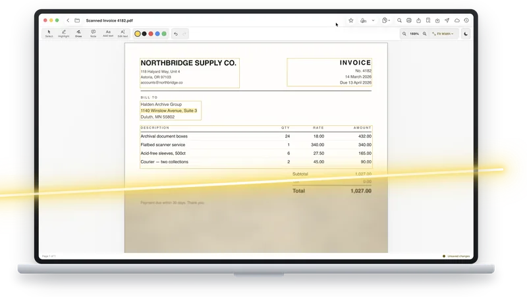527x297 pixels.
Task: Click the file title Scanned Invoice 4182.pdf
Action: pos(109,20)
